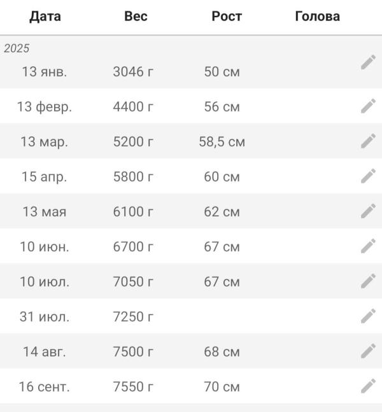The width and height of the screenshot is (382, 412).
Task: Click the 58,5 см height value
Action: (x=222, y=141)
